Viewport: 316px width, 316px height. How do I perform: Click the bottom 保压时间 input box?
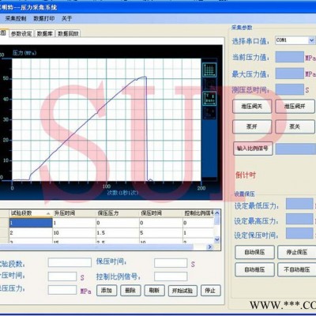coord(171,263)
